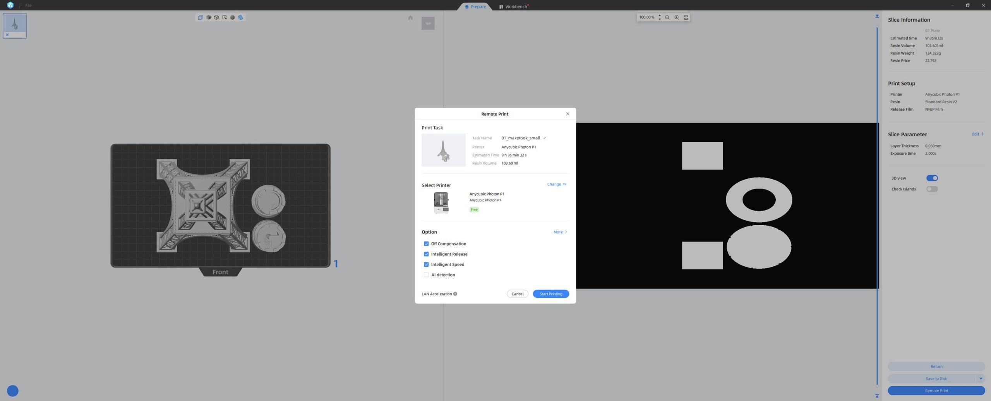
Task: Click the zoom in magnifier icon
Action: [677, 17]
